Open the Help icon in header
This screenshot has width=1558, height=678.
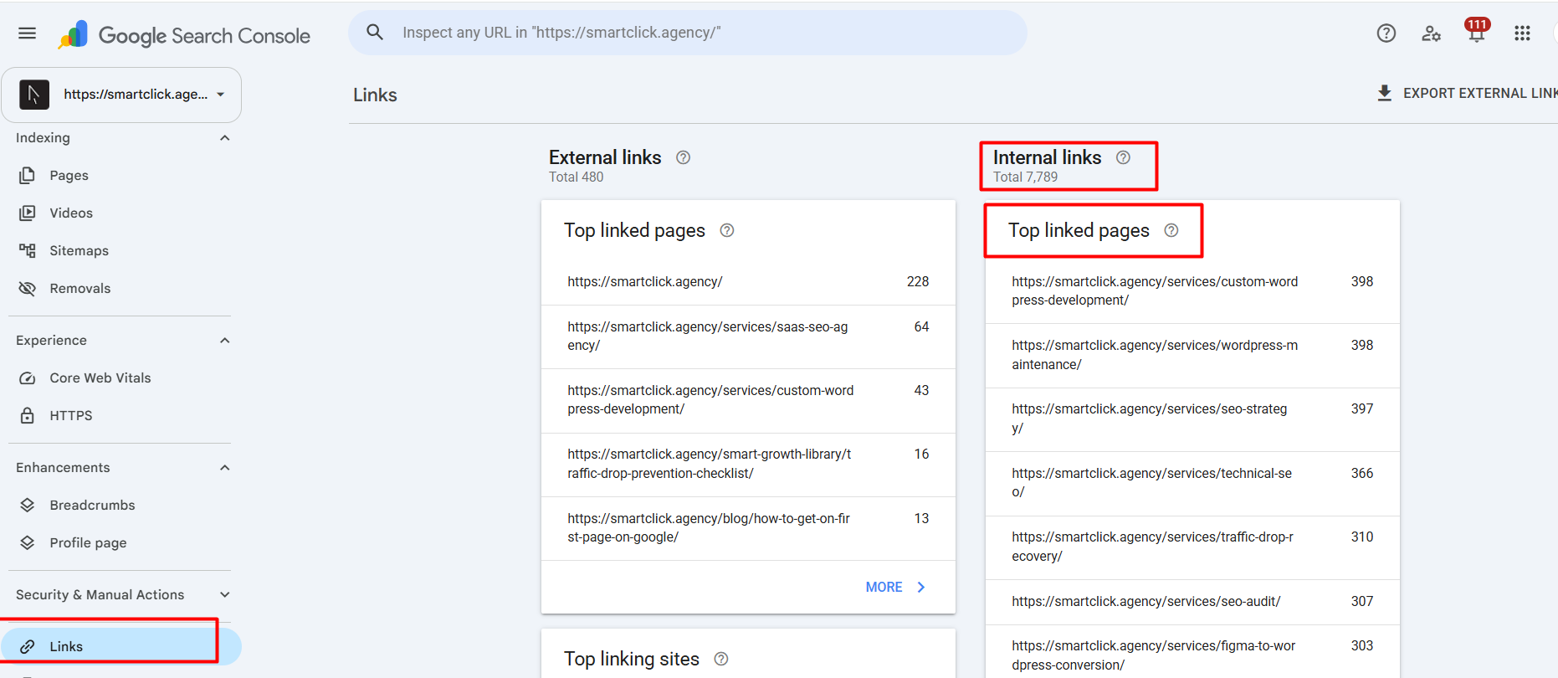tap(1386, 33)
